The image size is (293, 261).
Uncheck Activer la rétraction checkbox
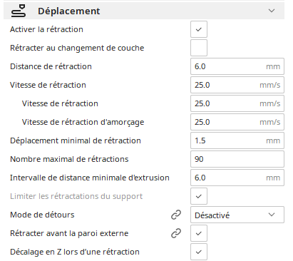199,29
